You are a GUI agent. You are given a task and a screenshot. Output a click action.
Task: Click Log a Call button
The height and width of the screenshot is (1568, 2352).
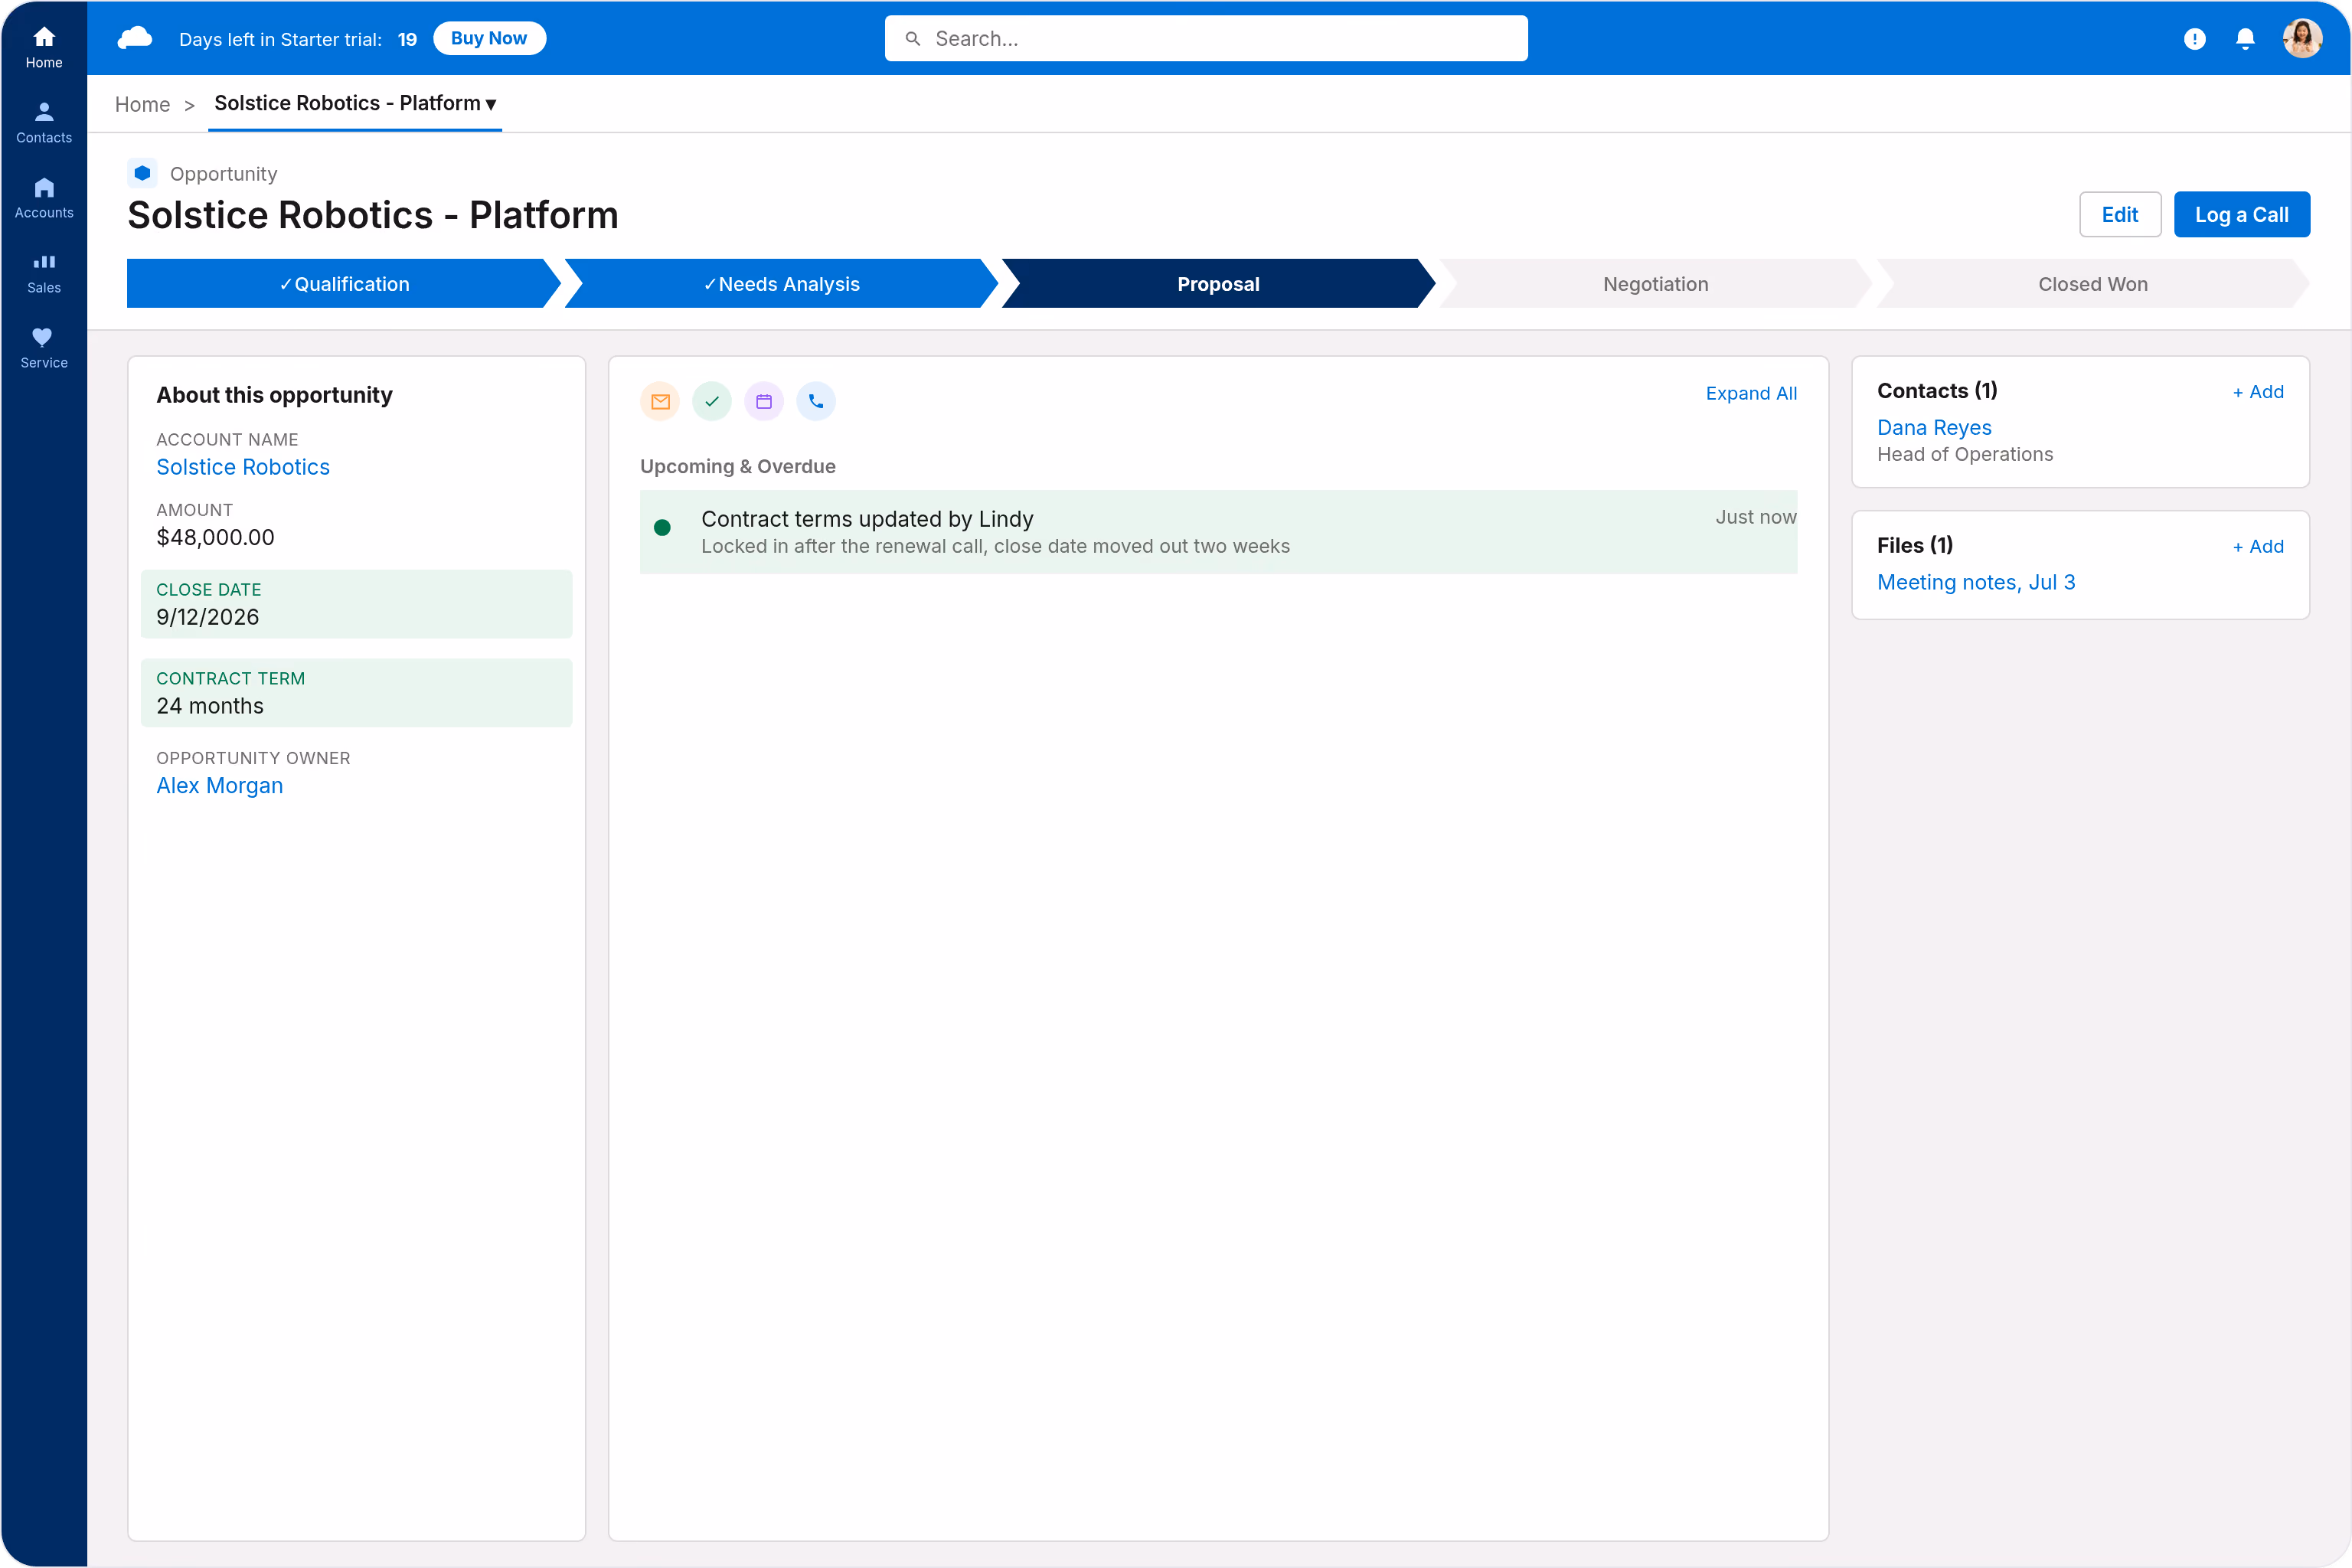pyautogui.click(x=2241, y=214)
